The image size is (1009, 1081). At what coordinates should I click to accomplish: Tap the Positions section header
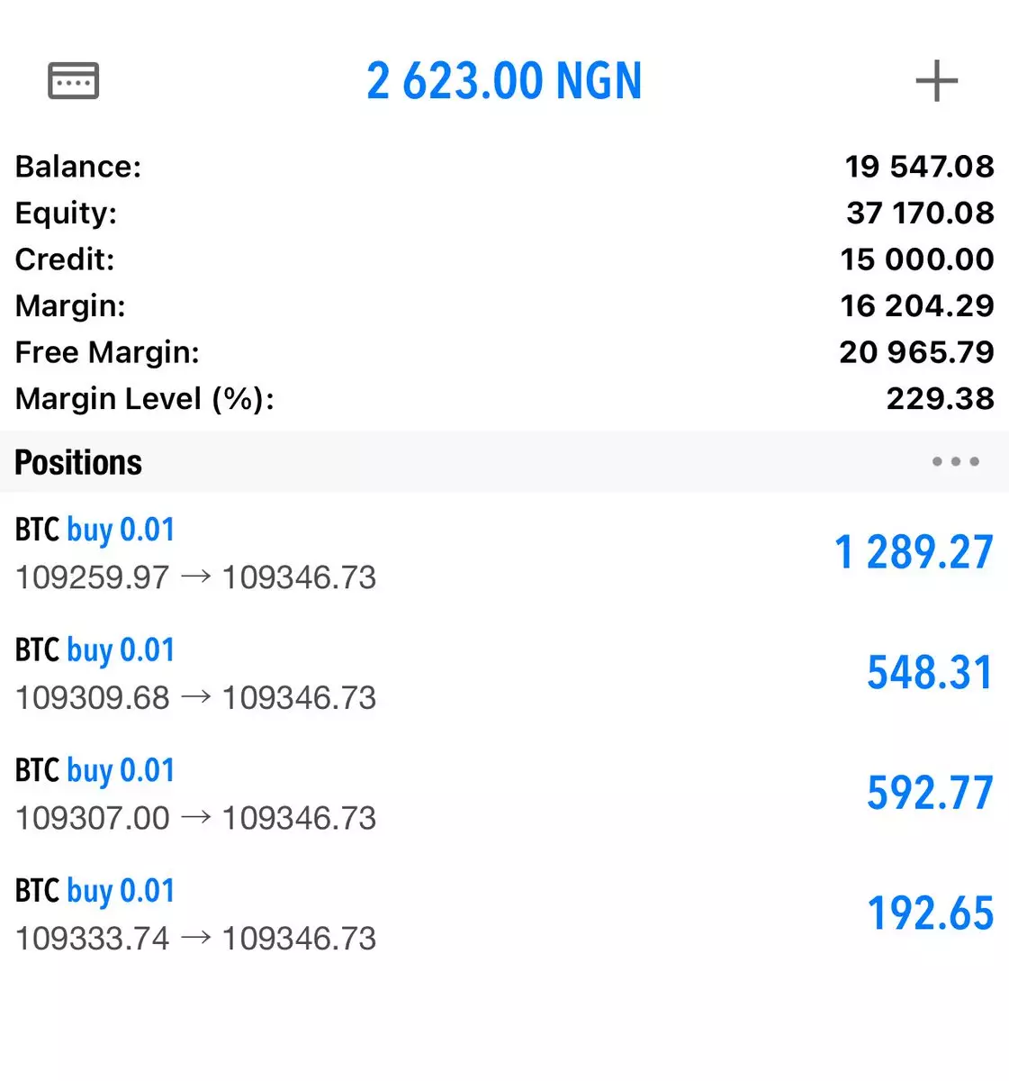[x=78, y=462]
